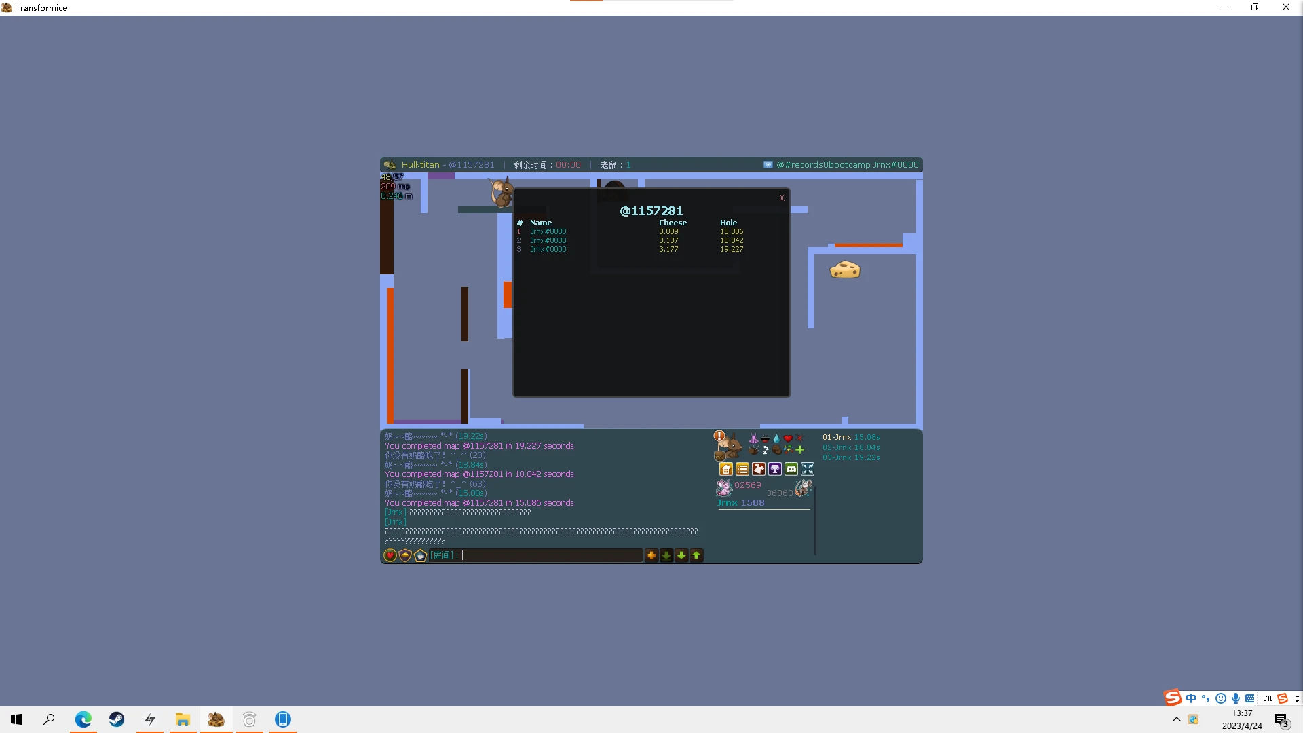The width and height of the screenshot is (1303, 733).
Task: Click second-place Jrnx#0000 with 18.842
Action: [x=548, y=241]
